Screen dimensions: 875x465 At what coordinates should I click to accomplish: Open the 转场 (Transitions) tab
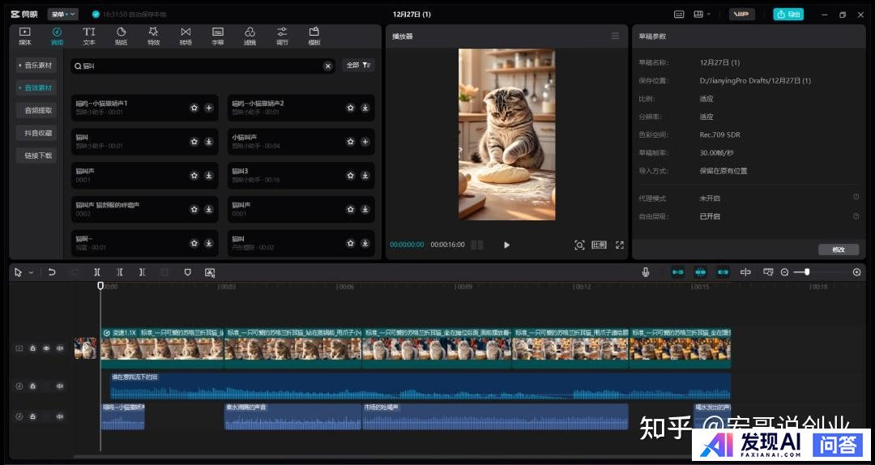[x=186, y=36]
